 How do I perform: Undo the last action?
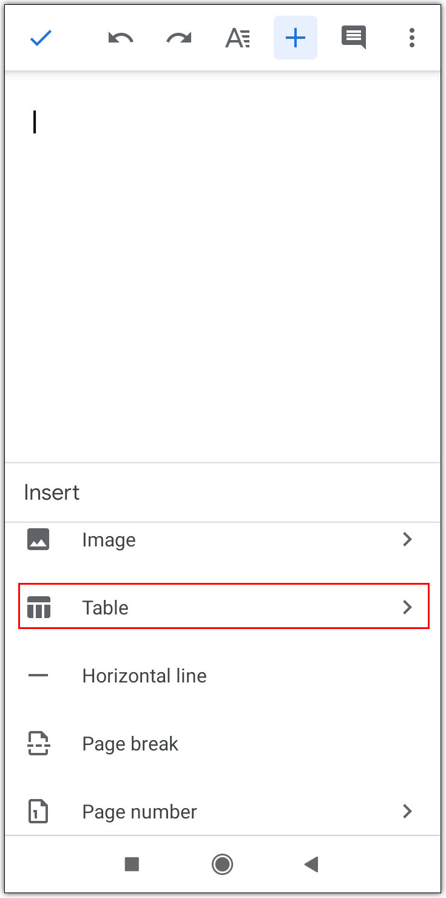[x=120, y=39]
